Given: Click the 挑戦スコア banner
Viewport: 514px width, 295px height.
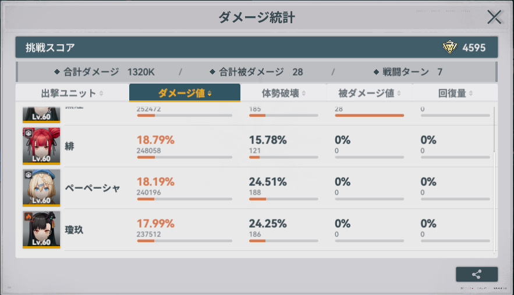Looking at the screenshot, I should [x=233, y=48].
